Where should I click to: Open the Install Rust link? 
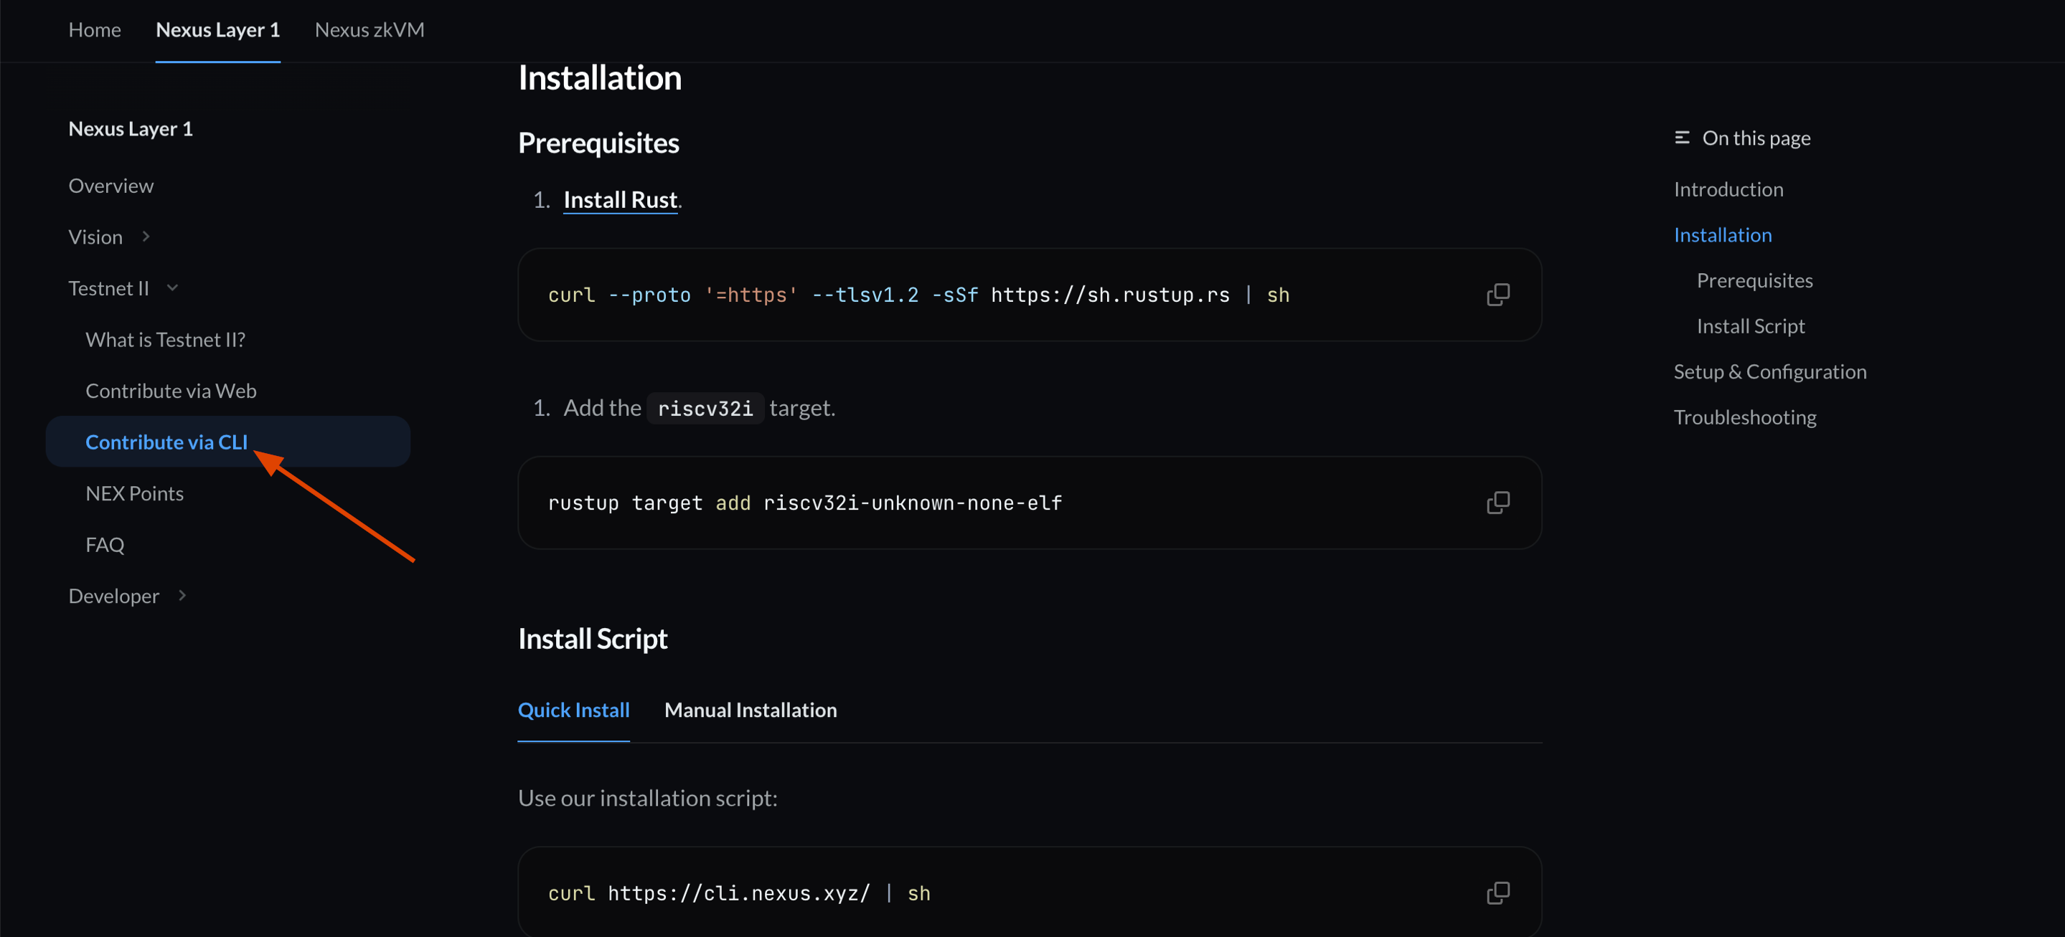click(x=621, y=200)
